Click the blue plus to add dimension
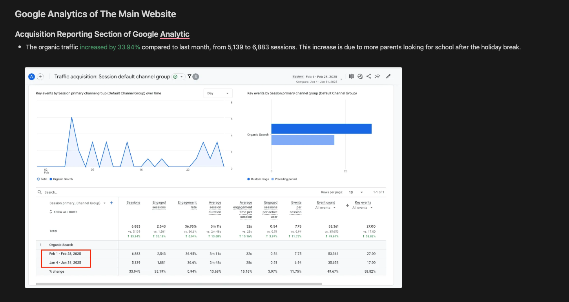The image size is (569, 302). [111, 203]
